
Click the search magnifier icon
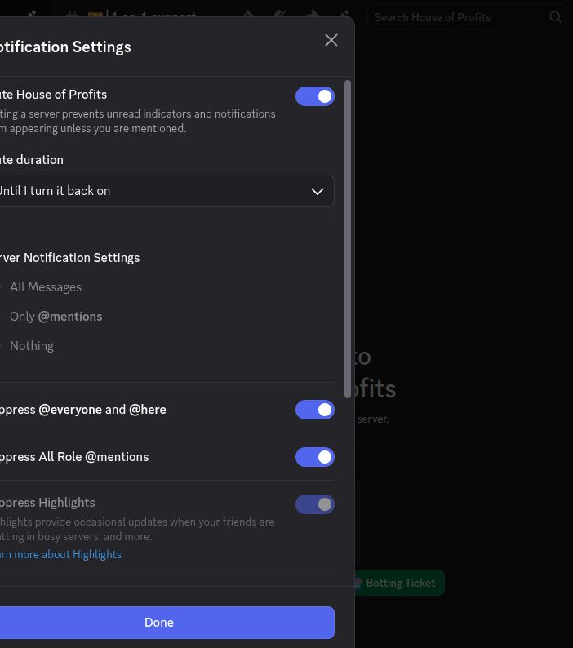point(555,17)
